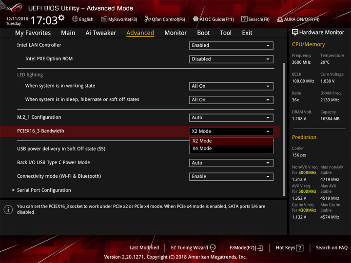Click the settings gear next to clock

(61, 18)
